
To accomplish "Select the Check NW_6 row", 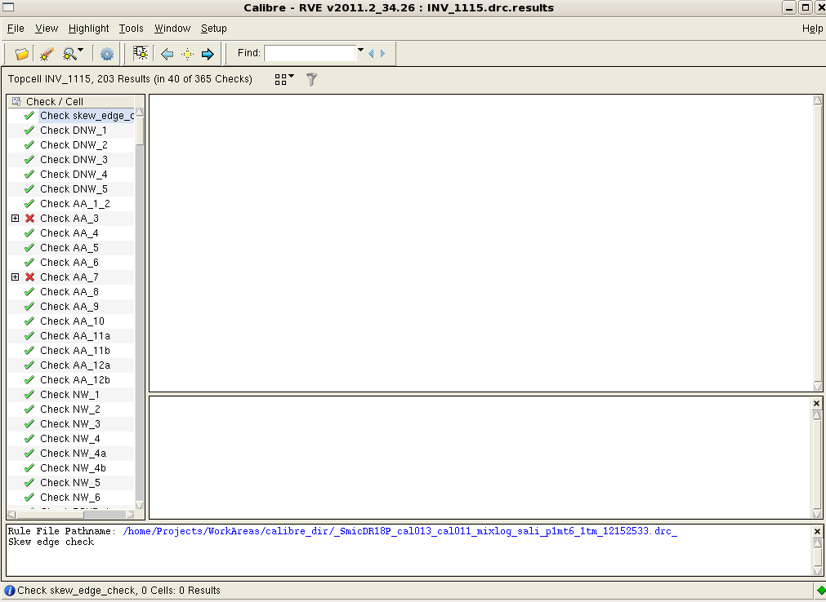I will (69, 498).
